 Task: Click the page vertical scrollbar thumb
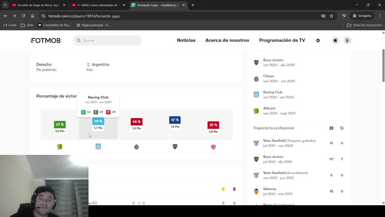tap(383, 65)
